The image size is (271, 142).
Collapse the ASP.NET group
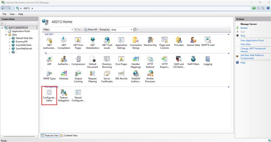coord(228,34)
